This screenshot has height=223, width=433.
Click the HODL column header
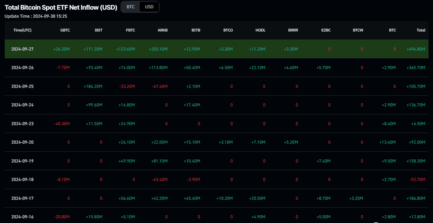tap(260, 30)
